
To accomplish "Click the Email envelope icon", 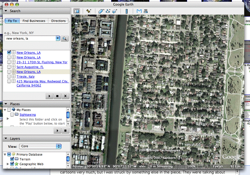I will pos(139,11).
